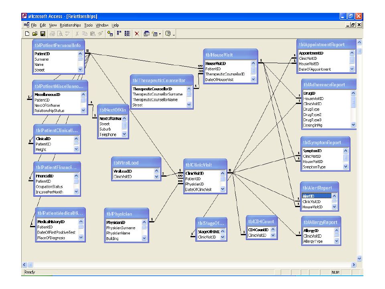Select the SymptomType field in tblSymptomReport
Viewport: 385px width, 289px height.
pyautogui.click(x=314, y=167)
